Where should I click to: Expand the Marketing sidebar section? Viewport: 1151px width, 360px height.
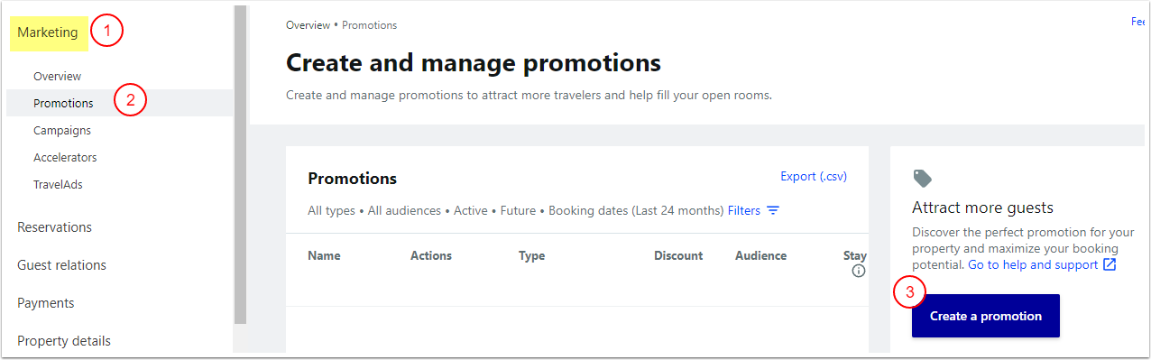(48, 32)
